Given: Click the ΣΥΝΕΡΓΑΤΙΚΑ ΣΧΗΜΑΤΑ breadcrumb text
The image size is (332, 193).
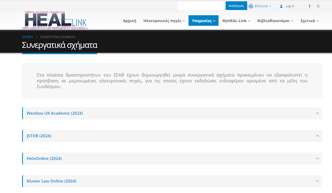Looking at the screenshot, I should point(58,37).
